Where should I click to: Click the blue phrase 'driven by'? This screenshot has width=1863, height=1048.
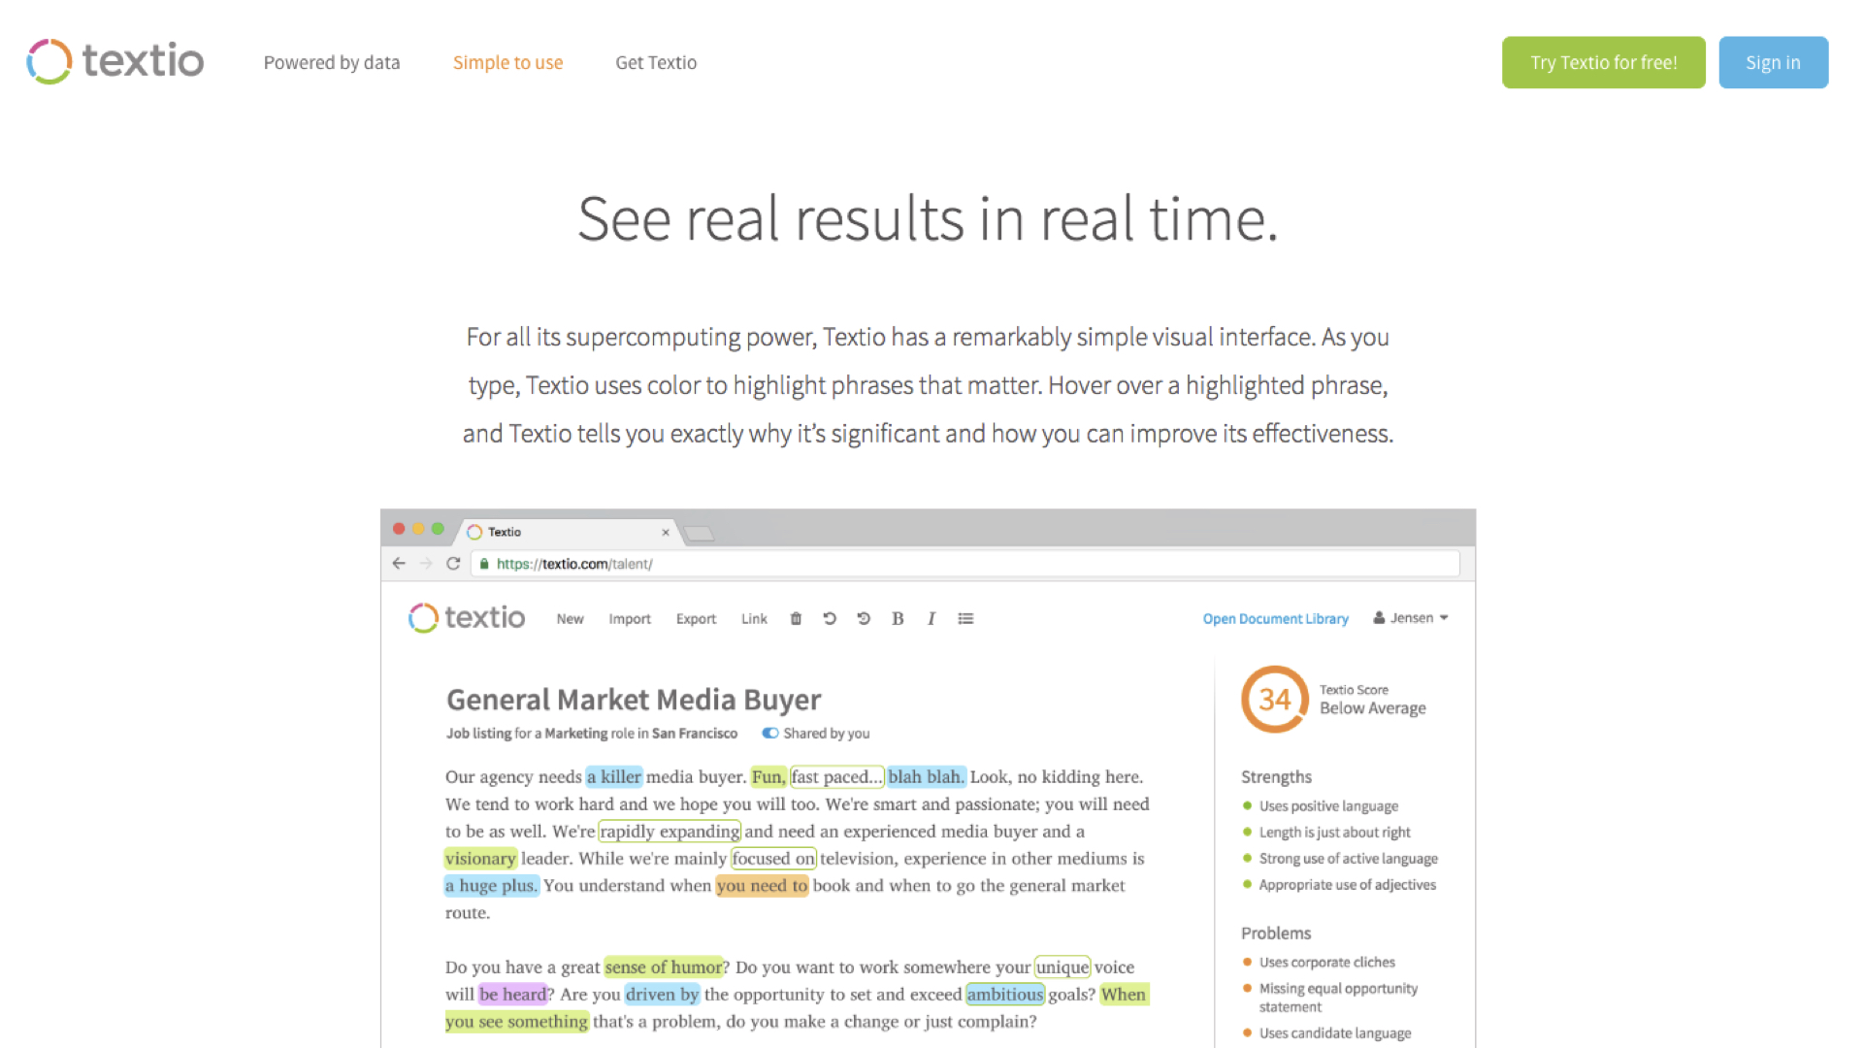point(663,994)
